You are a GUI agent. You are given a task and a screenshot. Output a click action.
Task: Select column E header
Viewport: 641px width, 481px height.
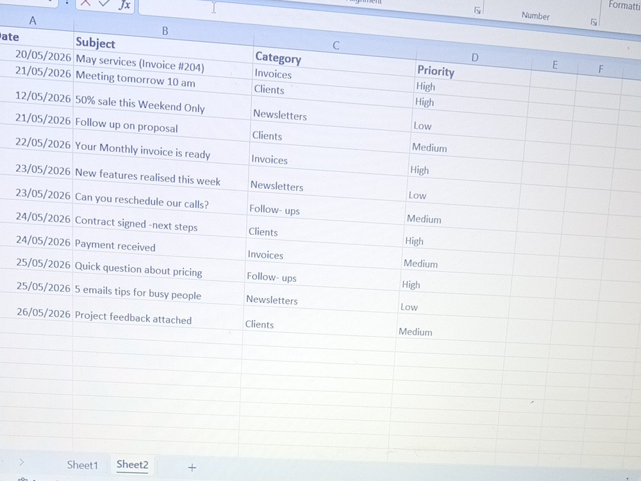pyautogui.click(x=554, y=65)
